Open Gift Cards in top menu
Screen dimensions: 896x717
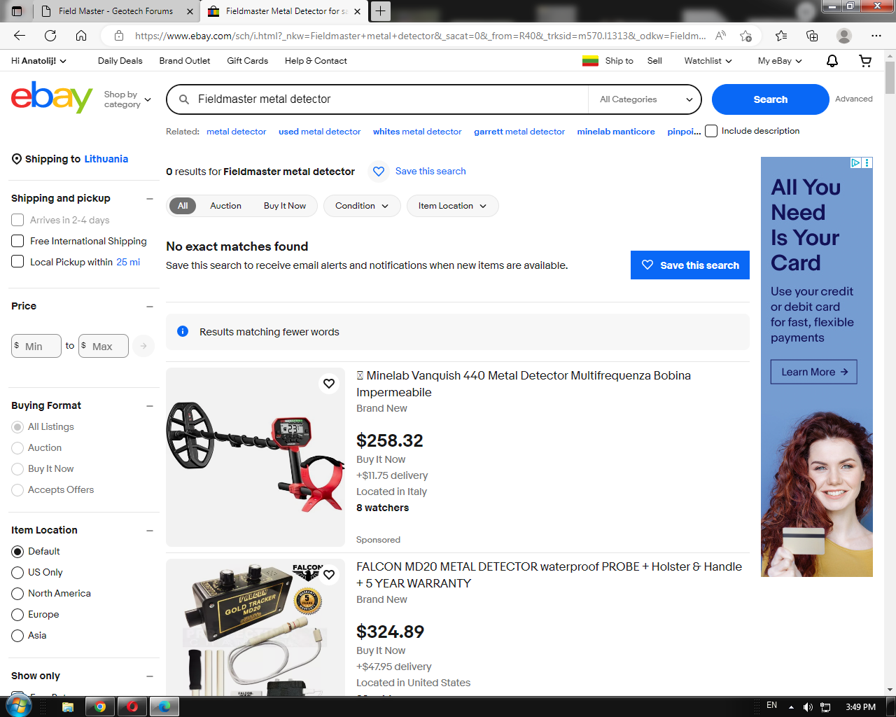point(248,61)
